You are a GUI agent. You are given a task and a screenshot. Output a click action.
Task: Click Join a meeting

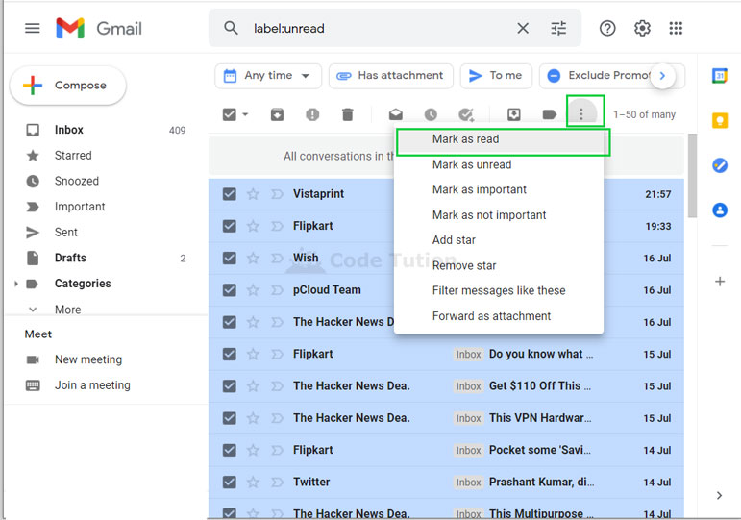pos(92,385)
